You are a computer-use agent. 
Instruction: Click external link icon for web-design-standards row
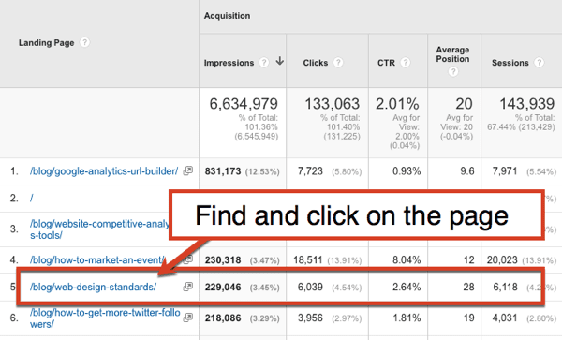click(x=188, y=287)
